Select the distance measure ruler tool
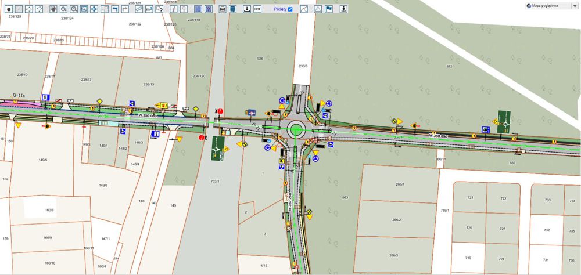The image size is (581, 275). (139, 9)
